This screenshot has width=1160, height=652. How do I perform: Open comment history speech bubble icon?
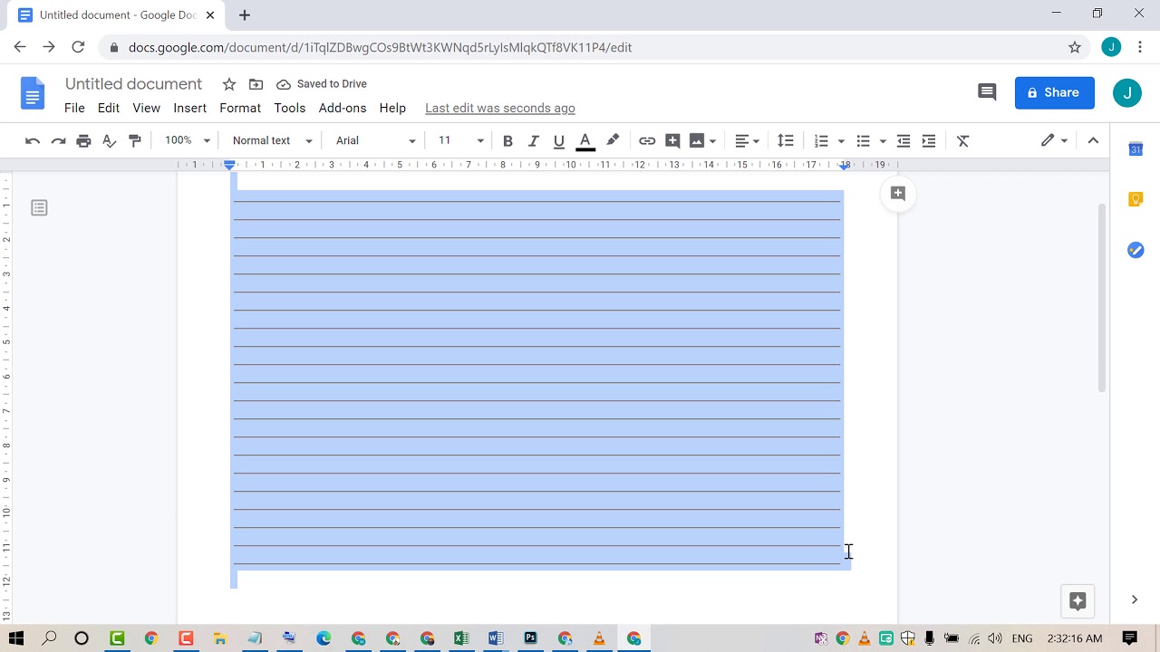point(987,92)
